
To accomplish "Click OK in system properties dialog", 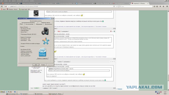I will 36,65.
